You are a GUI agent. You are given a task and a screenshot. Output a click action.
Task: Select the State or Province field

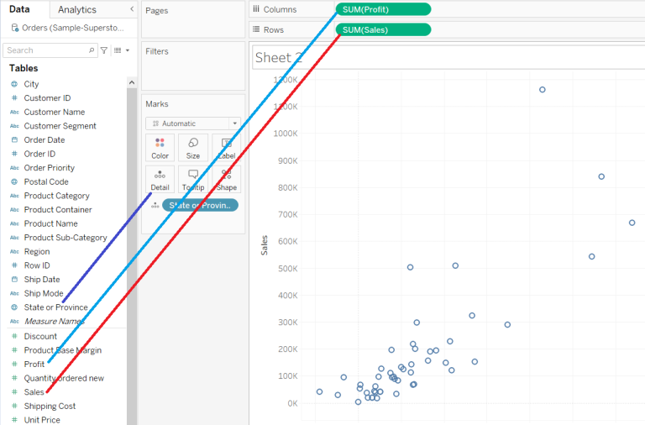pos(56,307)
